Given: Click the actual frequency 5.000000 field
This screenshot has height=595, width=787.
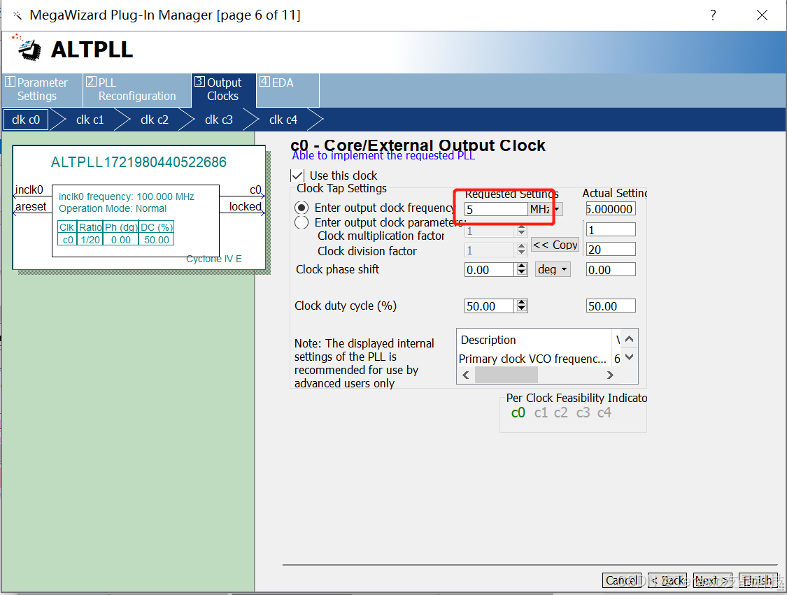Looking at the screenshot, I should [x=610, y=209].
